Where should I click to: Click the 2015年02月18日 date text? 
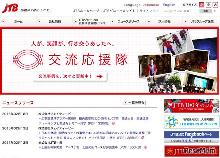(15, 114)
